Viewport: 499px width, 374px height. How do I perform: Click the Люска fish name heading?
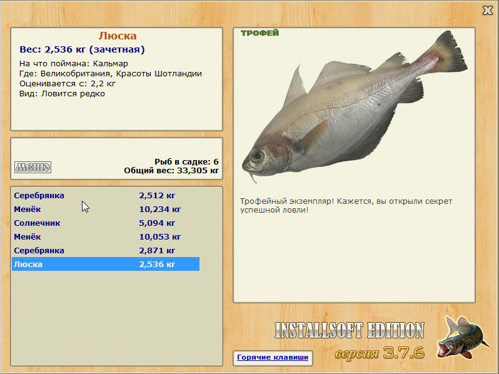point(118,36)
